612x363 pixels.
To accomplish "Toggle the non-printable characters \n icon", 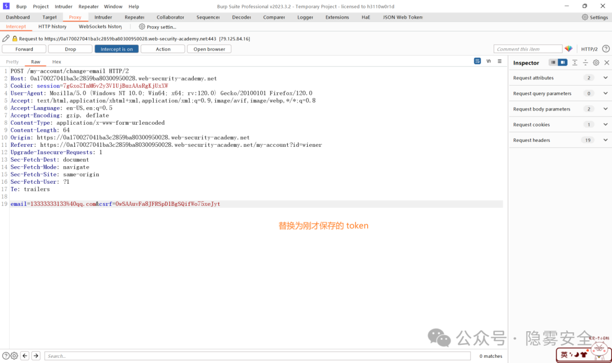I will click(488, 61).
